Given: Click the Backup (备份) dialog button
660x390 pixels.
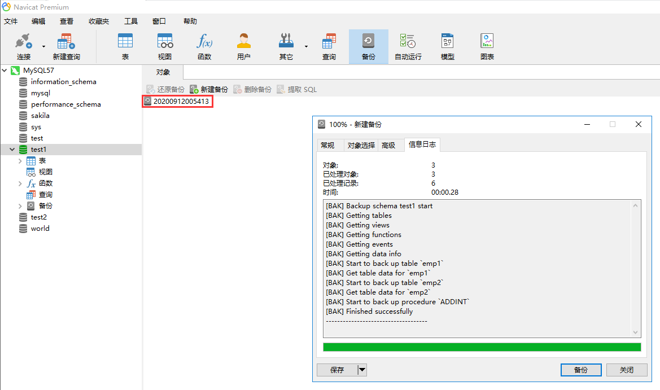Looking at the screenshot, I should pyautogui.click(x=581, y=370).
